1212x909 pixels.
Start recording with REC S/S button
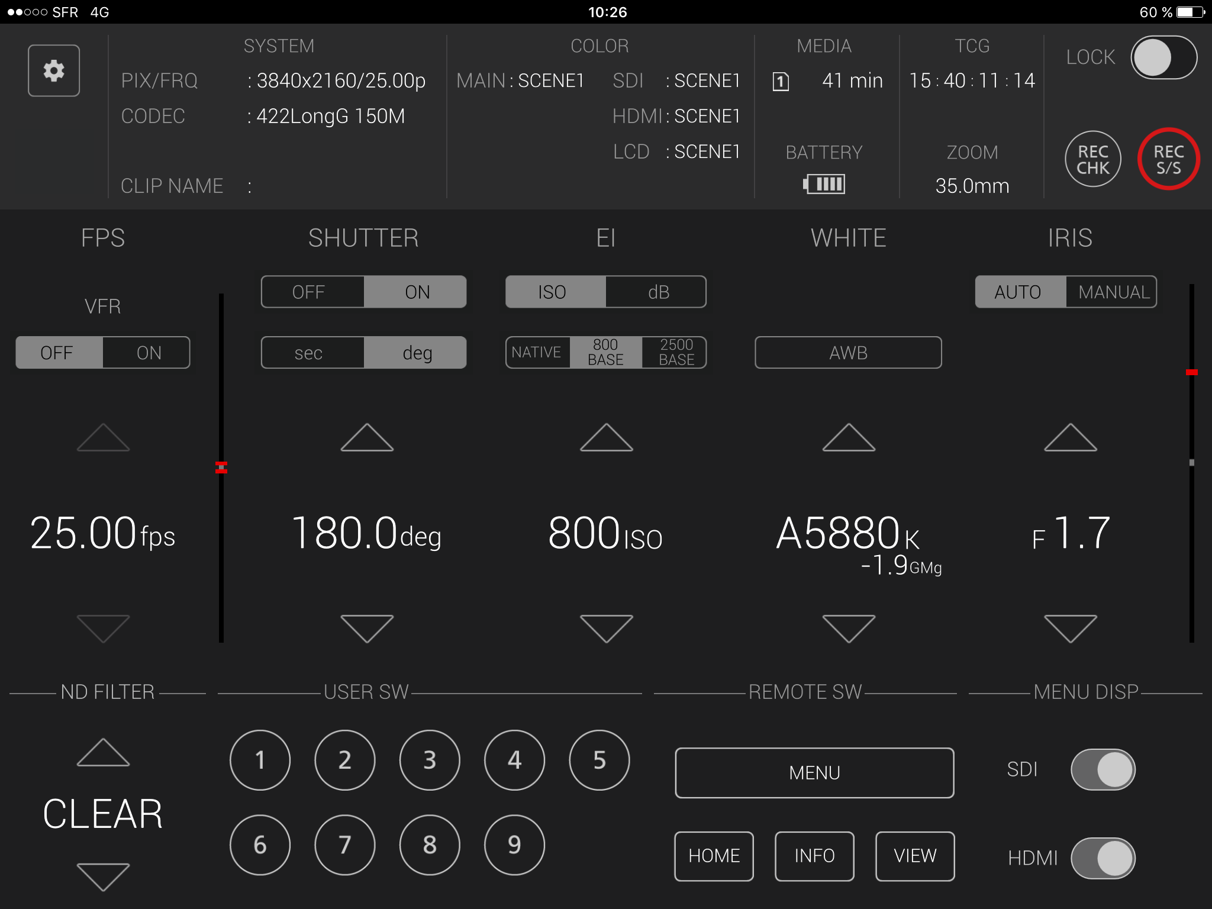(x=1168, y=159)
